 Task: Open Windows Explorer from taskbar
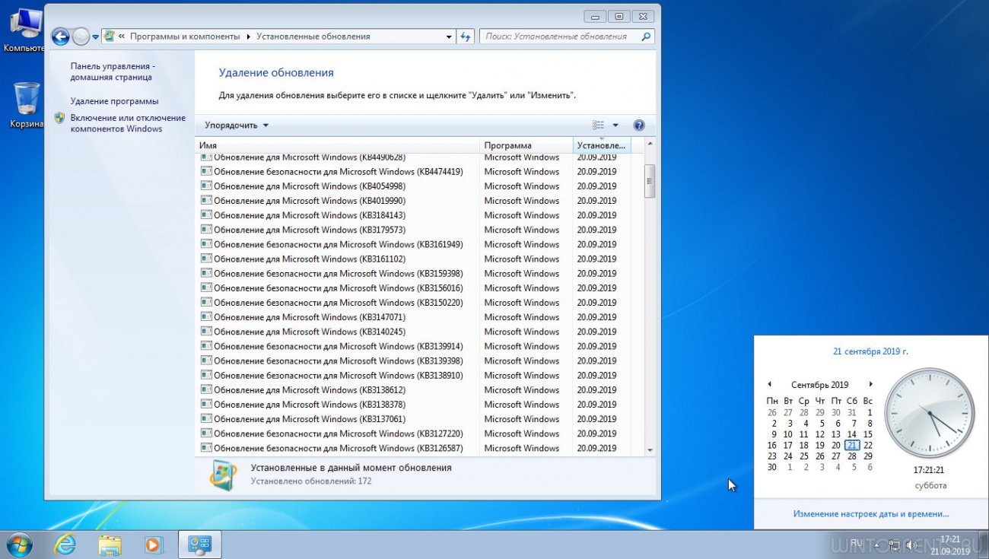coord(110,545)
